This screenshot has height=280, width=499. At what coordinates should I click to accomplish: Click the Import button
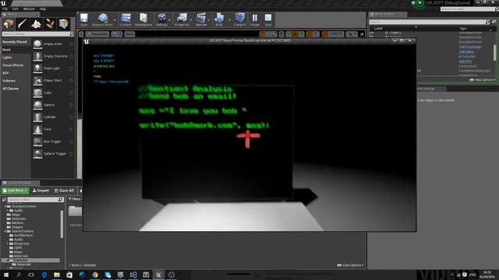(x=41, y=191)
